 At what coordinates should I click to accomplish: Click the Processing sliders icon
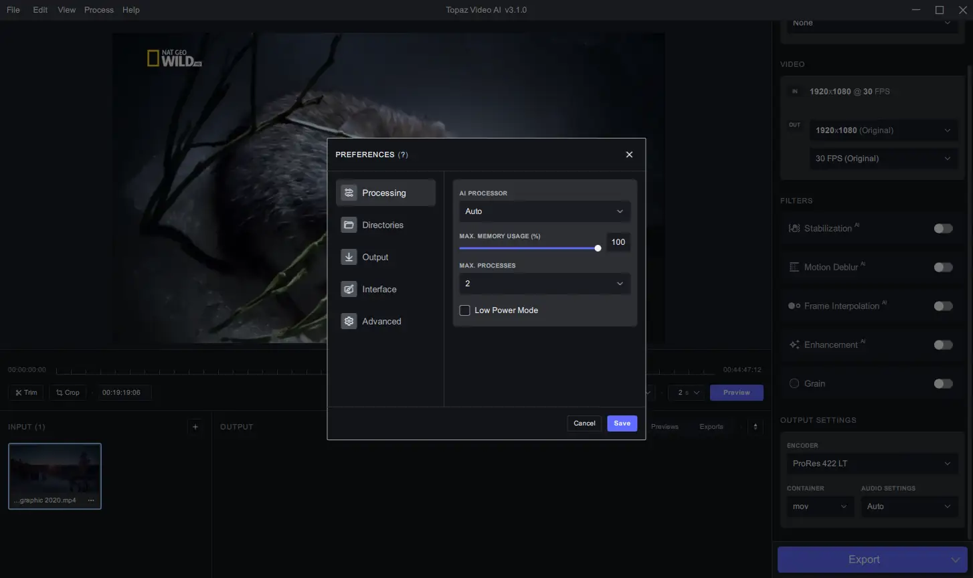[349, 193]
